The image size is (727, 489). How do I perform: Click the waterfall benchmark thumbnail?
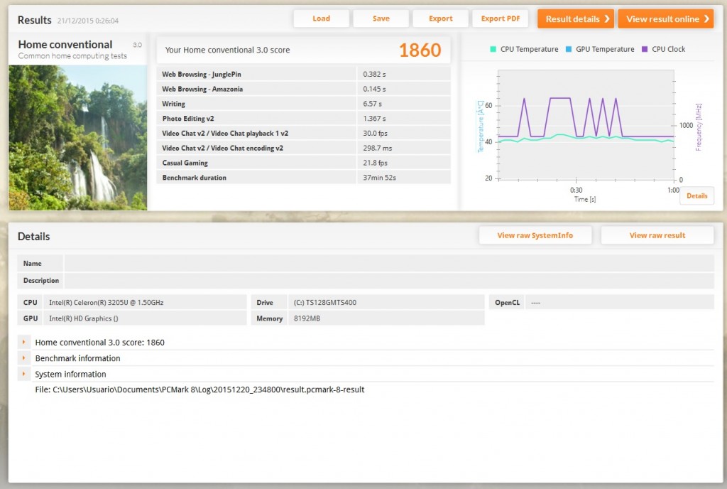click(x=77, y=137)
